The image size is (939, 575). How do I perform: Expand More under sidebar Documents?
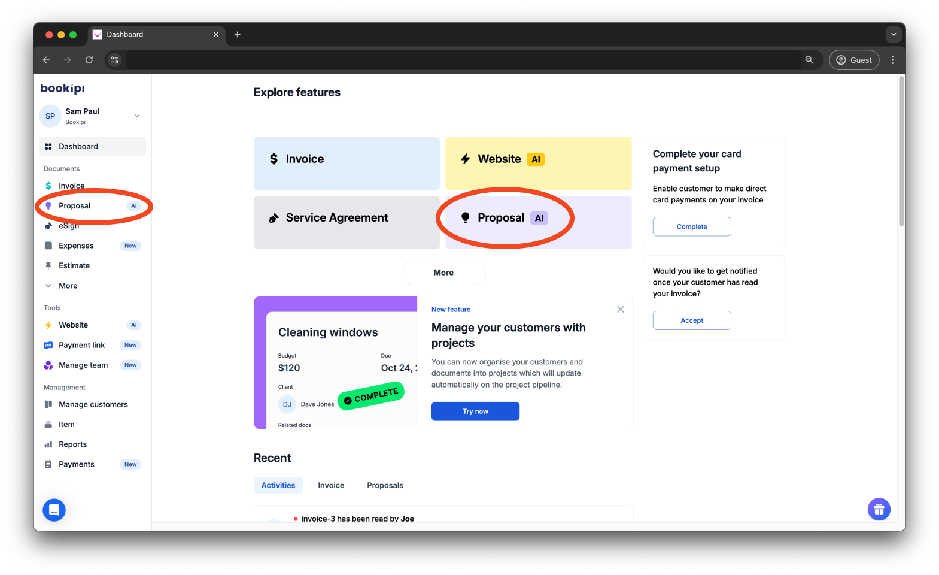(x=93, y=286)
